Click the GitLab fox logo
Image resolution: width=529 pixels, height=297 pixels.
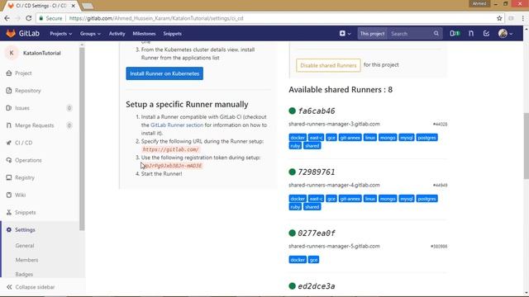pos(11,33)
